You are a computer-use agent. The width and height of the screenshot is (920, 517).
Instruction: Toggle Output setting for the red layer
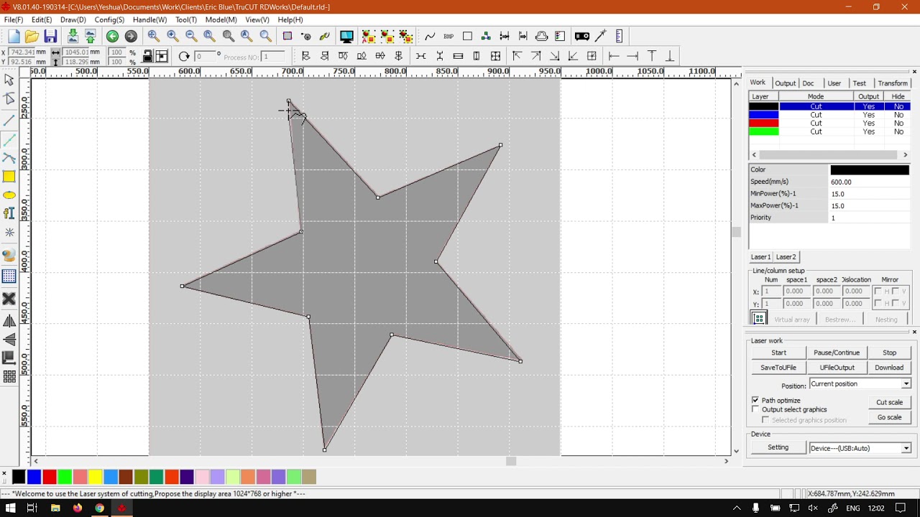click(x=869, y=124)
